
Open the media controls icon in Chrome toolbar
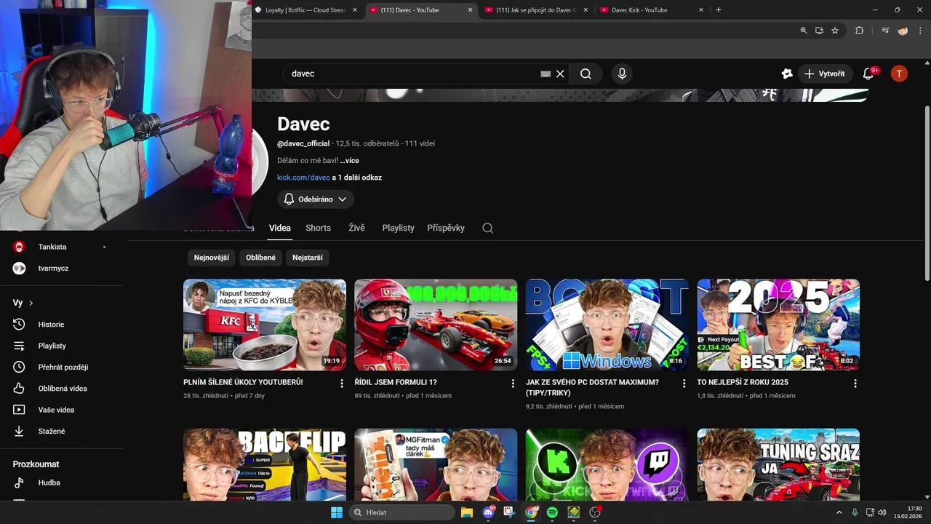(885, 31)
